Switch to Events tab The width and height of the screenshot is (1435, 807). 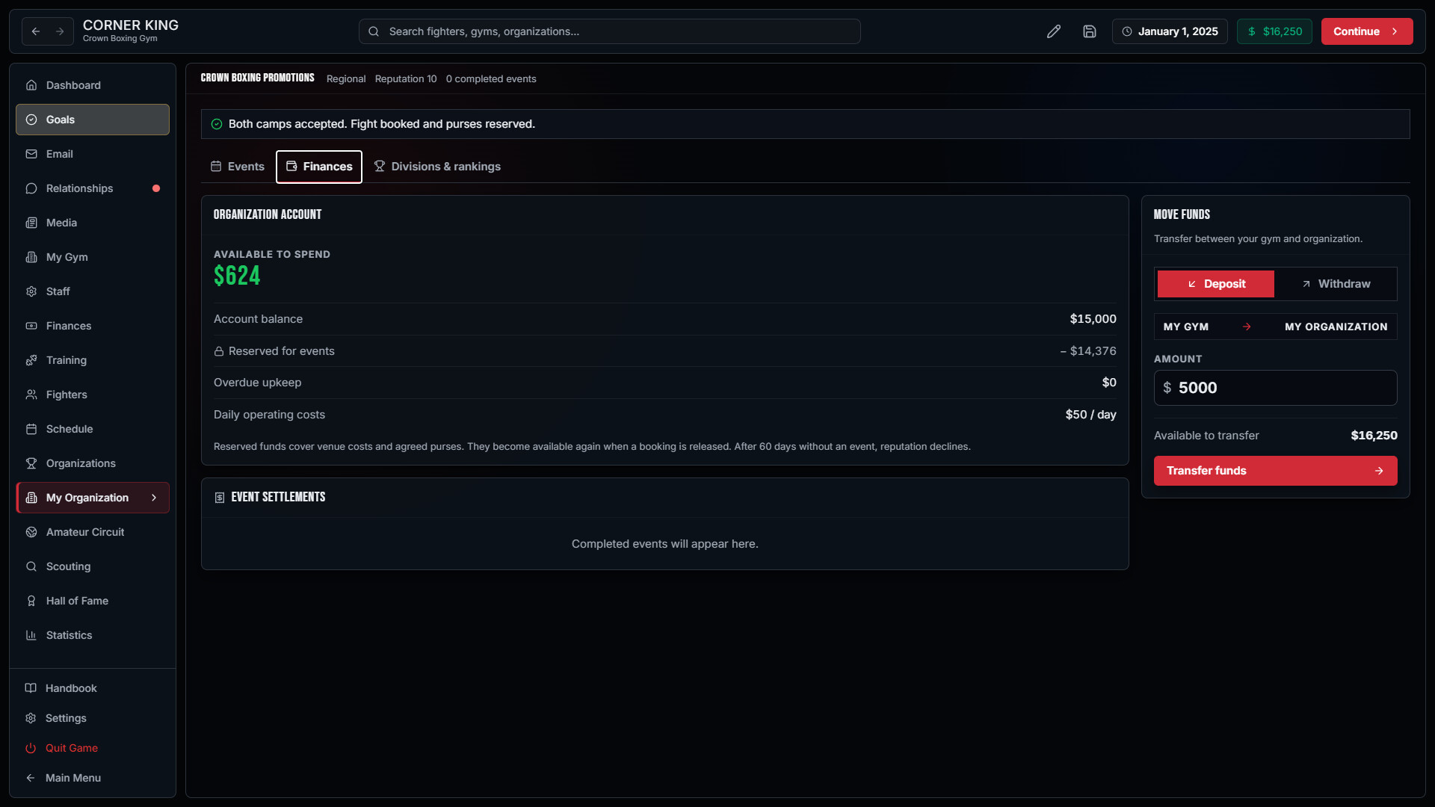(238, 167)
